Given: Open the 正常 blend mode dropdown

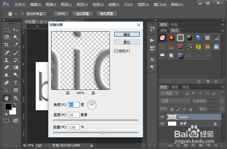Looking at the screenshot, I should 175,101.
